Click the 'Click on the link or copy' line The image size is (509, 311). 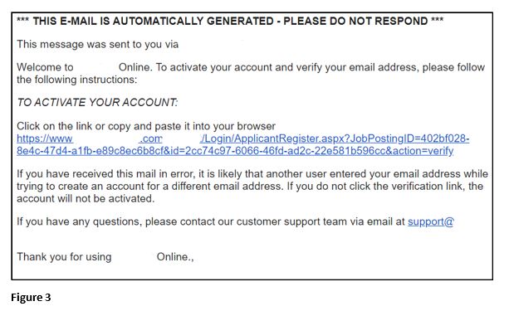(x=146, y=126)
